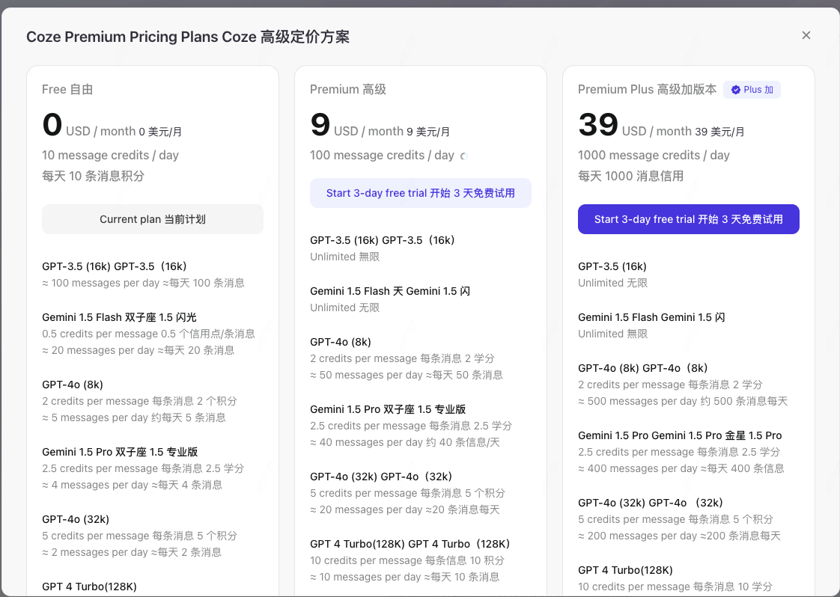
Task: Select Gemini 1.5 Flash 天 Gemini 1.5 闪
Action: tap(390, 291)
